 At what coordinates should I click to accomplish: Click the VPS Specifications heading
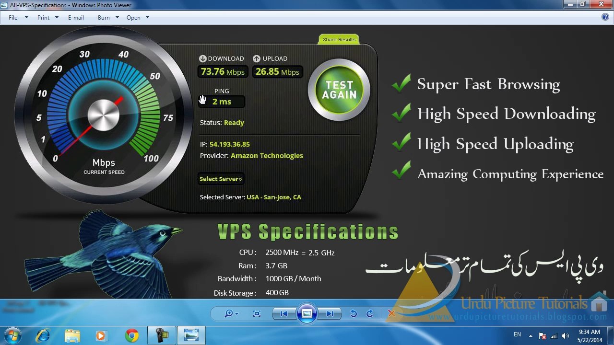[x=308, y=232]
